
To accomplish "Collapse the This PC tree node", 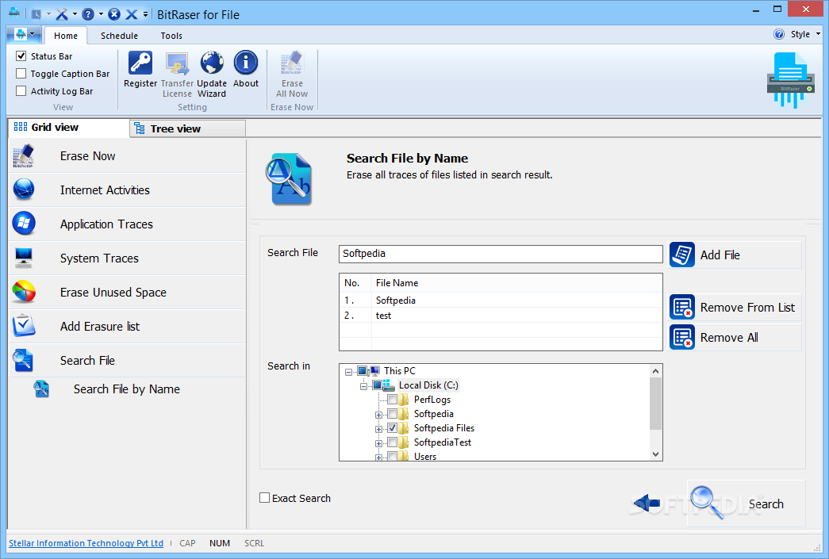I will [x=348, y=372].
